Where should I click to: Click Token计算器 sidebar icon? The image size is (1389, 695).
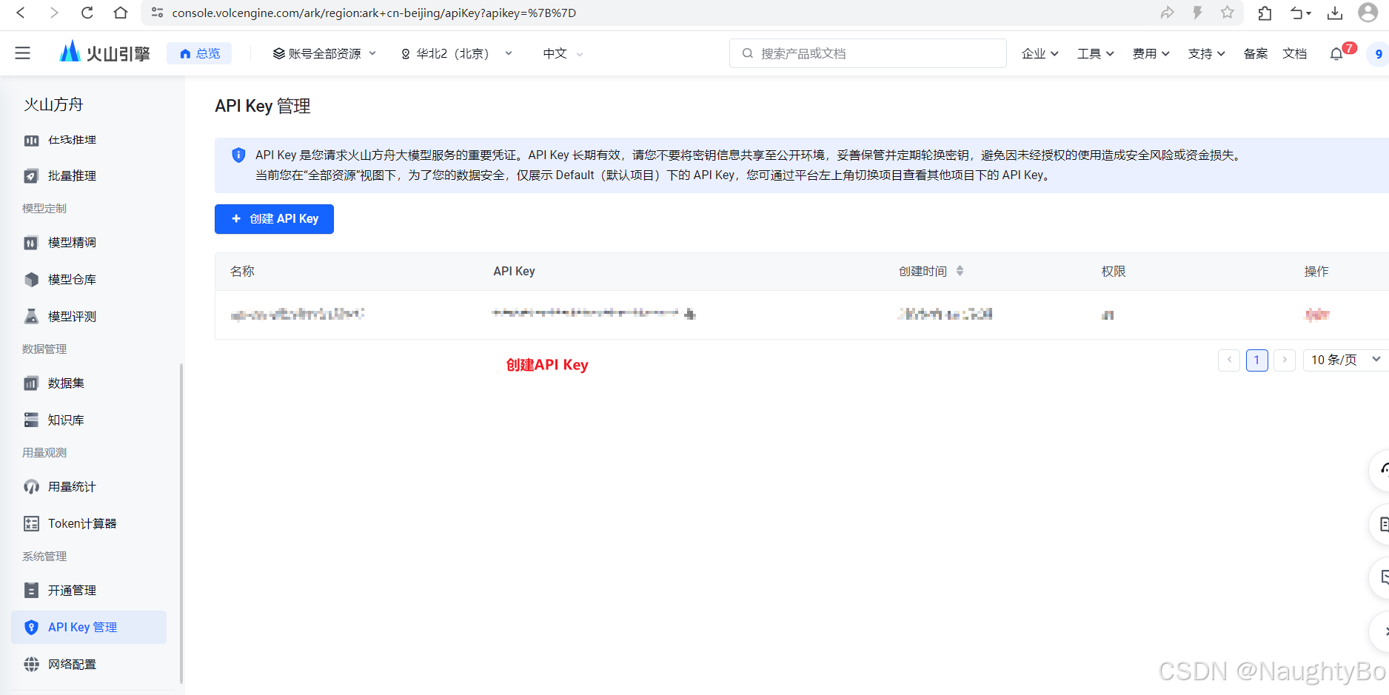(31, 524)
